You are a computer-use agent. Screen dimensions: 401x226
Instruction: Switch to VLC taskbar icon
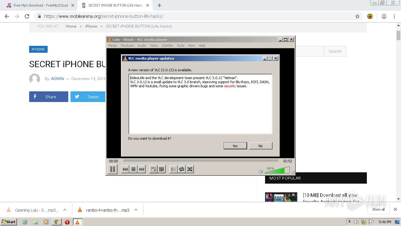[77, 222]
